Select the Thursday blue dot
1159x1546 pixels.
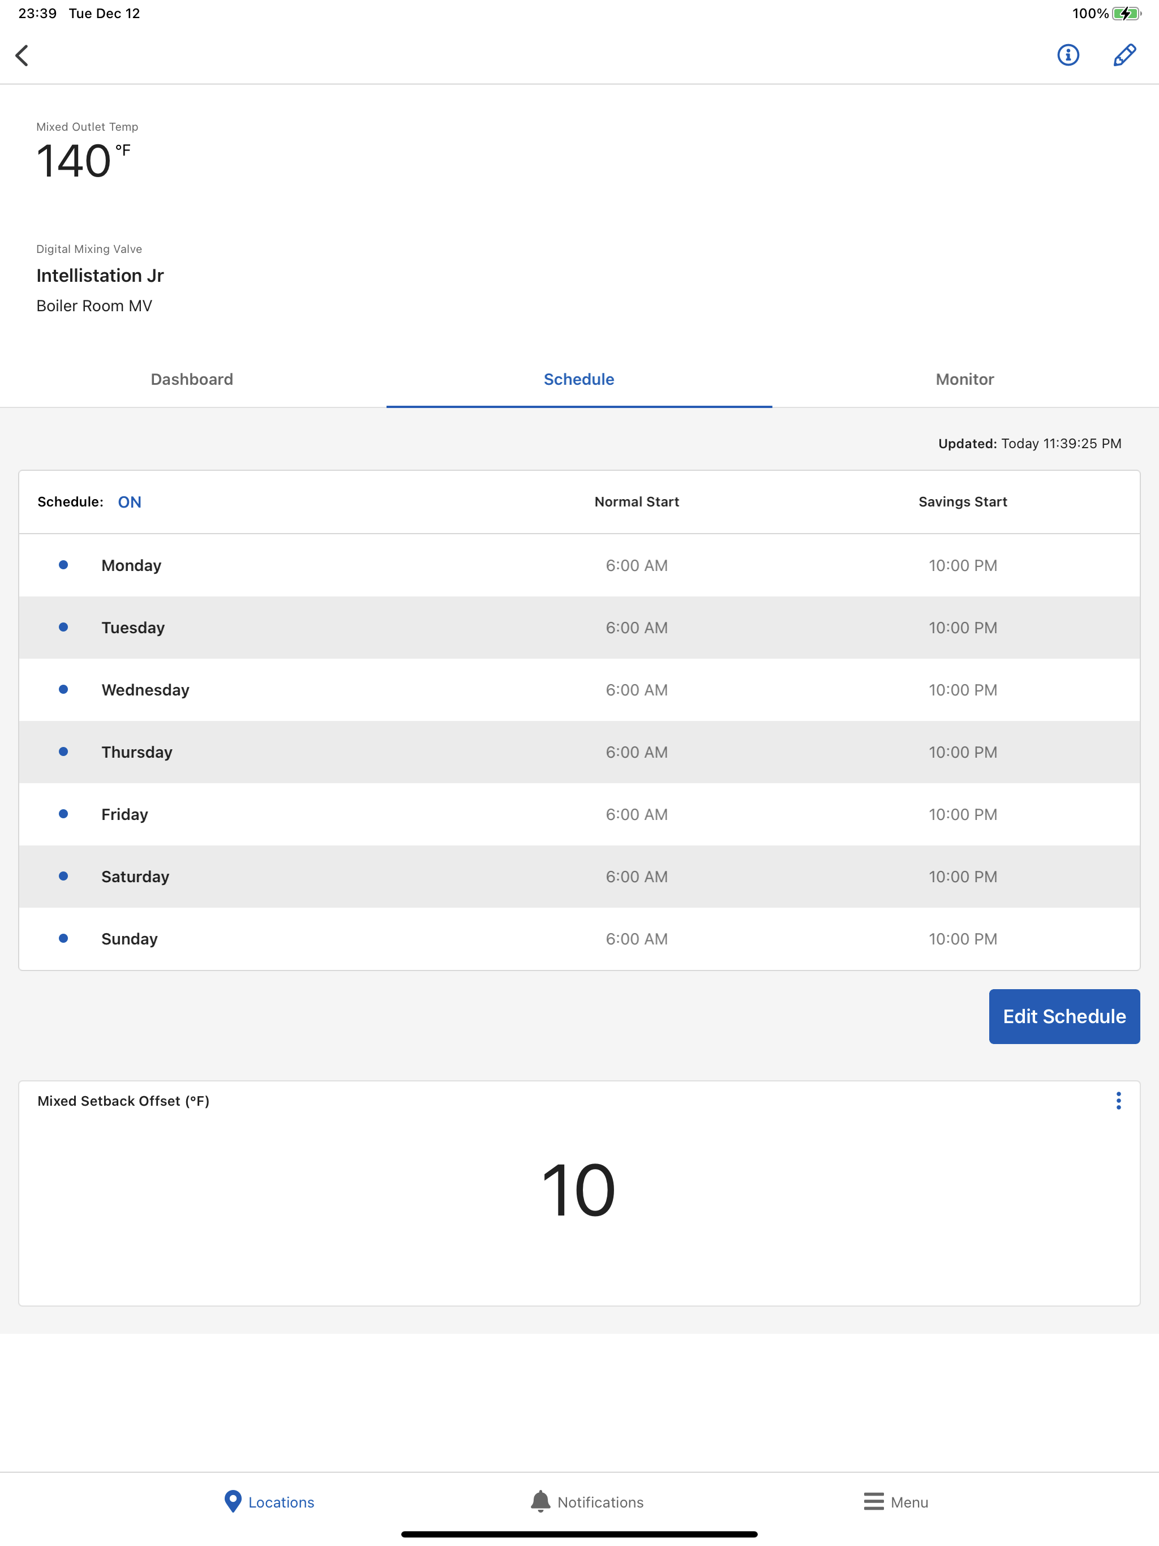coord(63,751)
